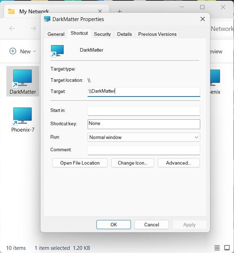Add a new Explorer tab
Image resolution: width=234 pixels, height=253 pixels.
pos(119,11)
